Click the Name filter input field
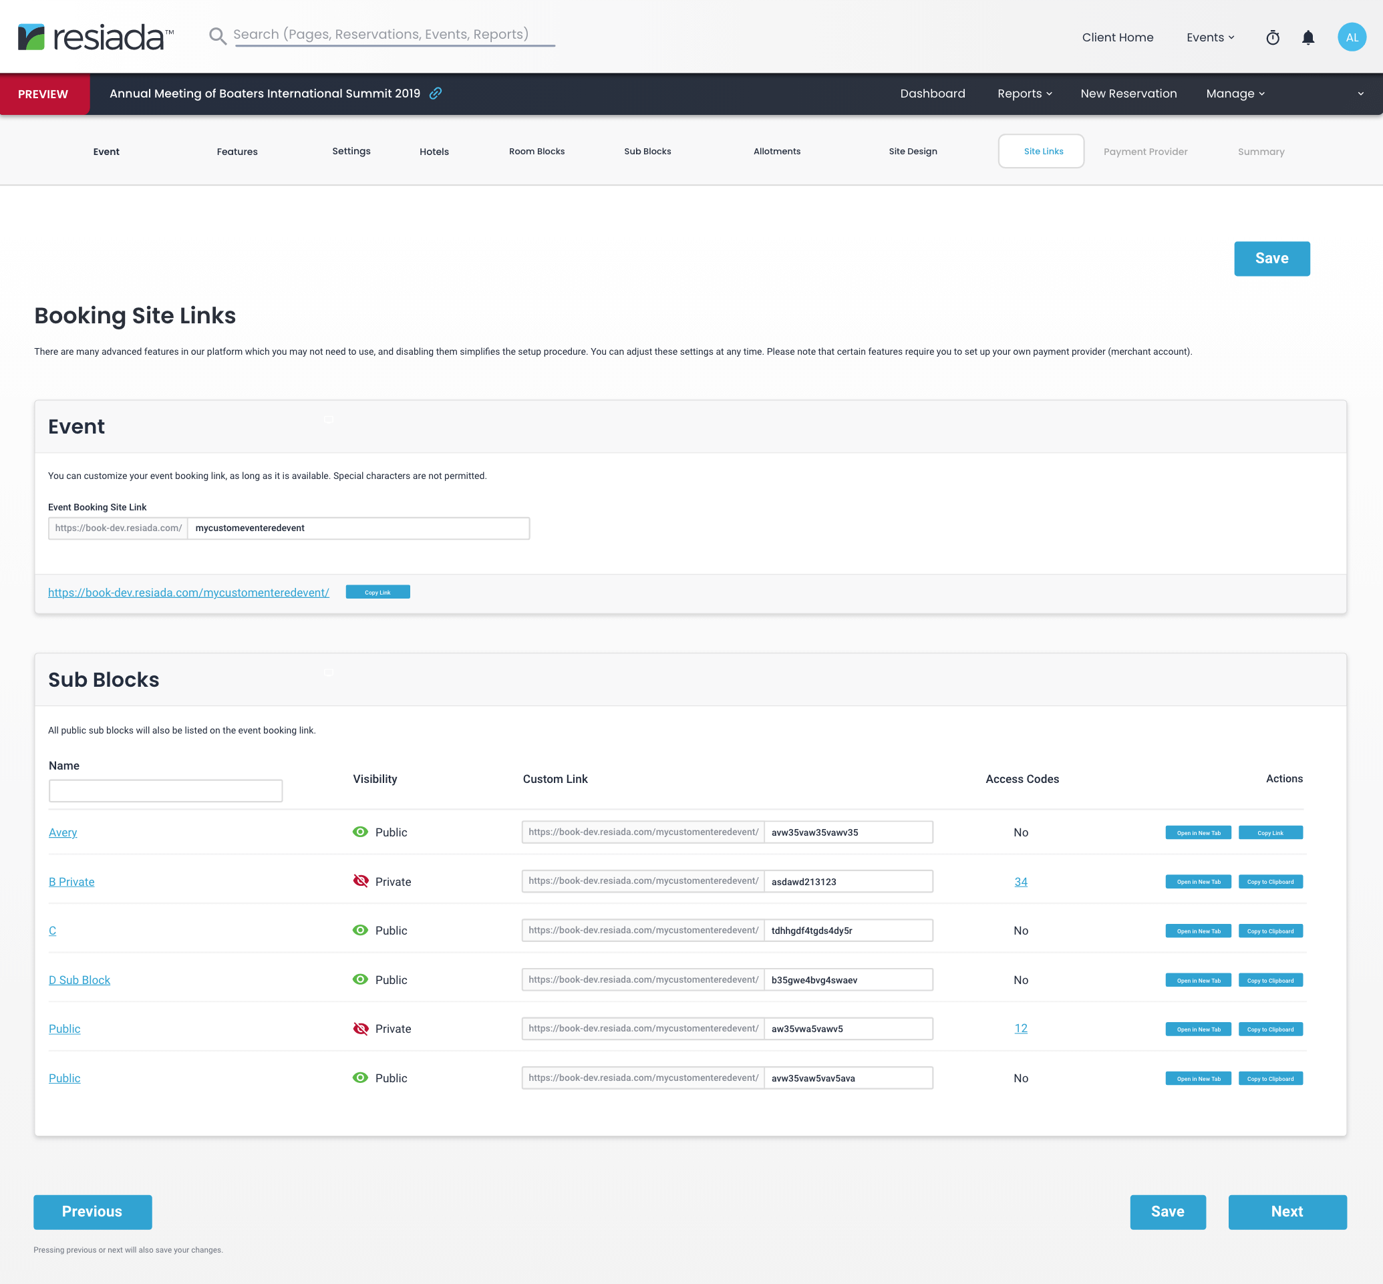Viewport: 1383px width, 1284px height. click(x=166, y=791)
